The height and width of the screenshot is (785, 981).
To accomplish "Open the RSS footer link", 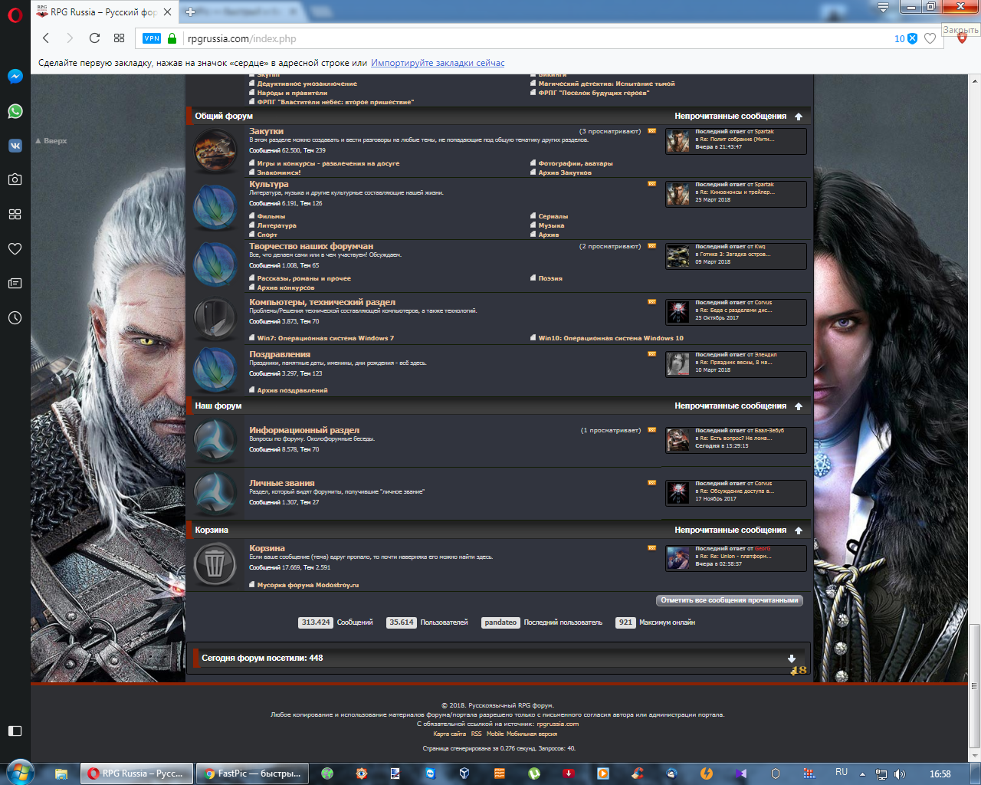I will point(477,734).
